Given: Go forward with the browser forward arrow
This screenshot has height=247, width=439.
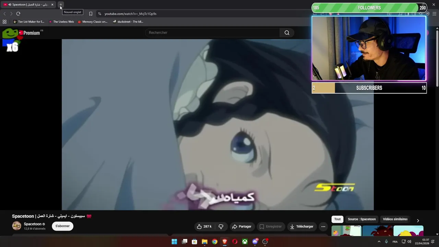Looking at the screenshot, I should point(11,14).
